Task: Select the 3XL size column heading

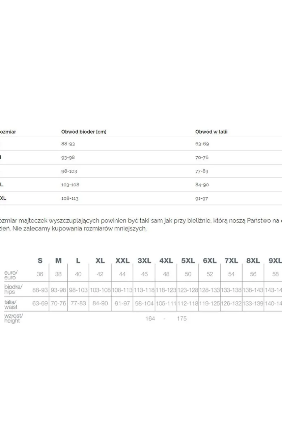Action: click(x=144, y=261)
